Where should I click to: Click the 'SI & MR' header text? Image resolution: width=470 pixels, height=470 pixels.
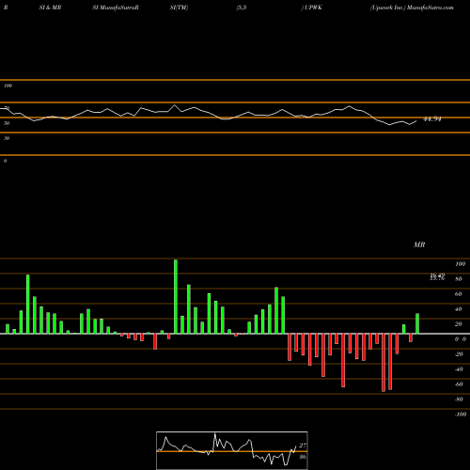(x=50, y=8)
